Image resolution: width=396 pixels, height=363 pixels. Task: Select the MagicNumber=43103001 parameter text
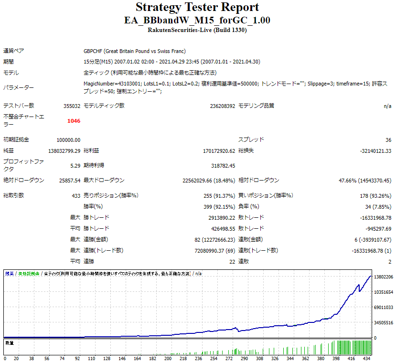pos(113,84)
